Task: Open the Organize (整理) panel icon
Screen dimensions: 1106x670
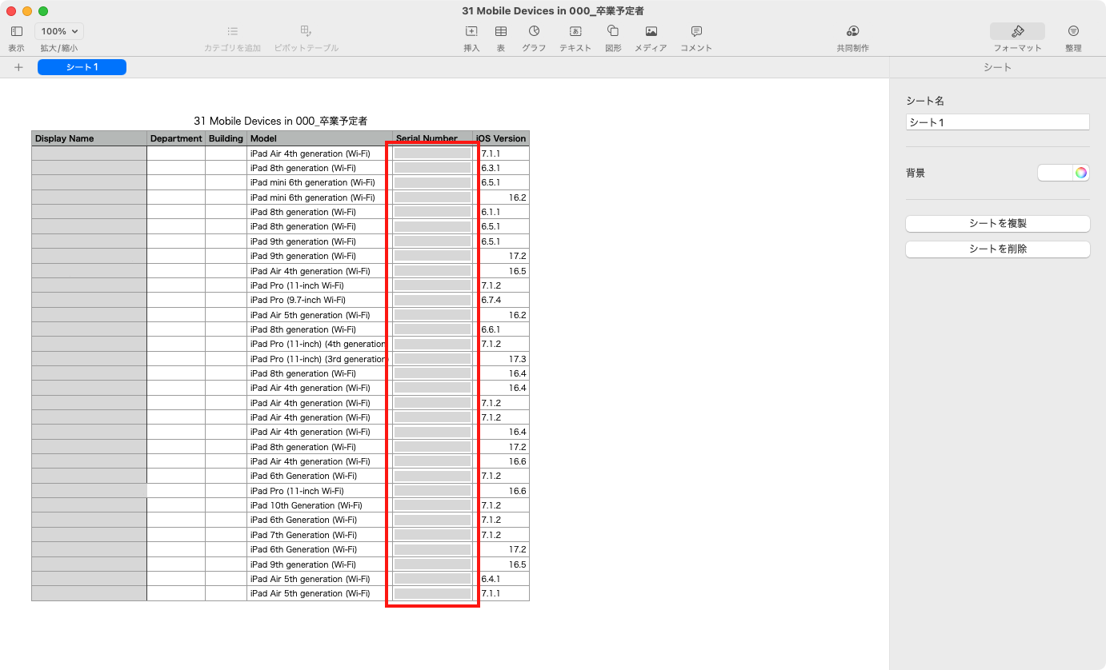Action: tap(1073, 31)
